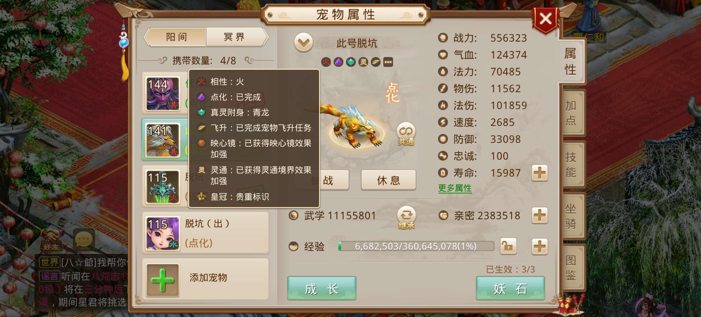Image resolution: width=701 pixels, height=317 pixels.
Task: Switch to the 阳间 realm toggle
Action: tap(176, 37)
